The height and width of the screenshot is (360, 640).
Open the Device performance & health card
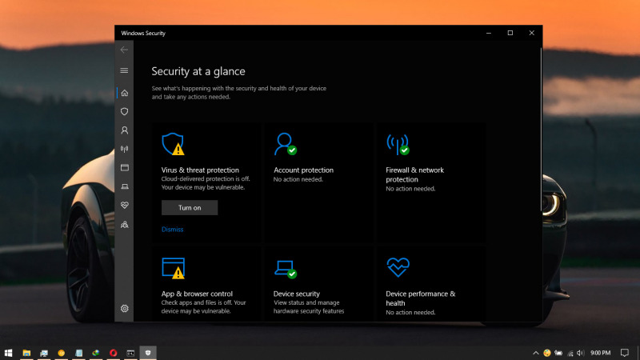430,284
